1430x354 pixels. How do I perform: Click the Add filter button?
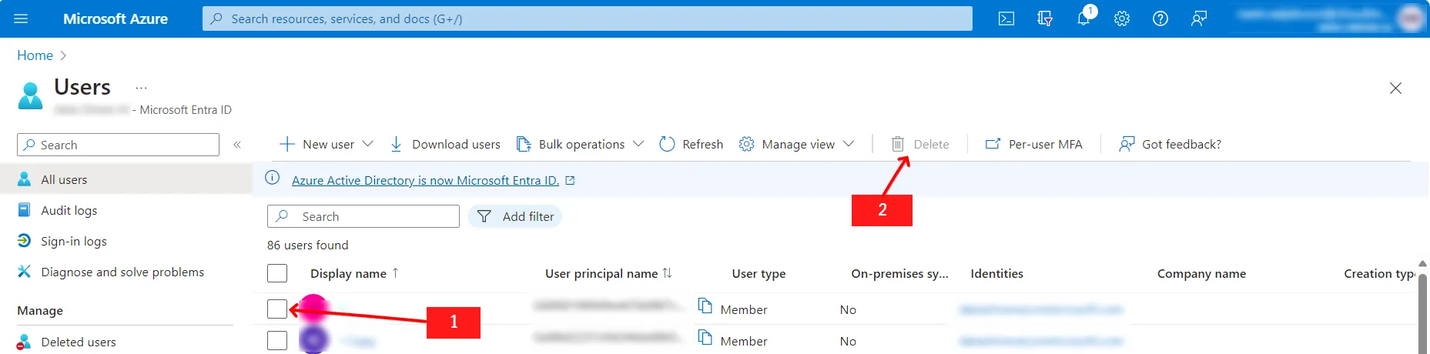pyautogui.click(x=515, y=216)
